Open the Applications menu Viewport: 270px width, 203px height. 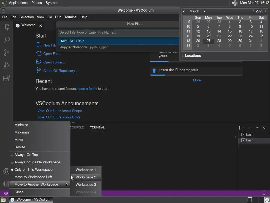[x=18, y=3]
